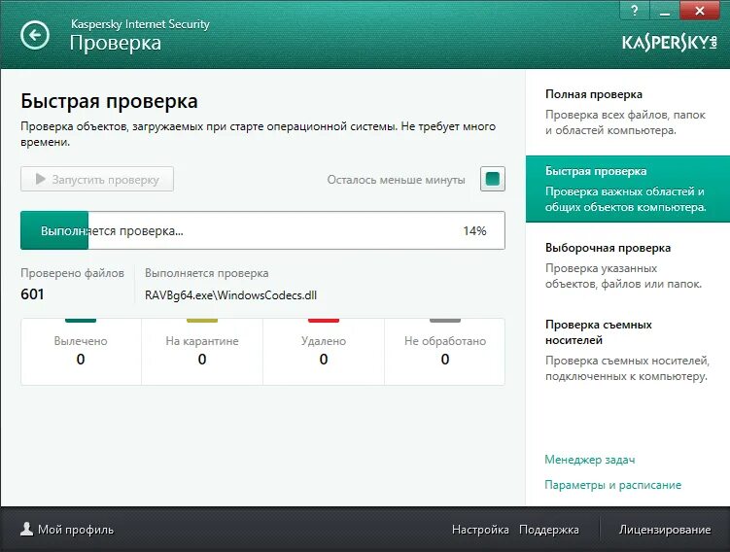Click the Kaspersky Internet Security title text

click(140, 24)
